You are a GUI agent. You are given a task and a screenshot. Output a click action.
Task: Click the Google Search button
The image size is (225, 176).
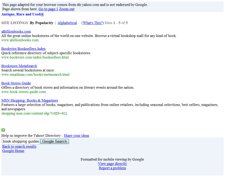coord(54,142)
